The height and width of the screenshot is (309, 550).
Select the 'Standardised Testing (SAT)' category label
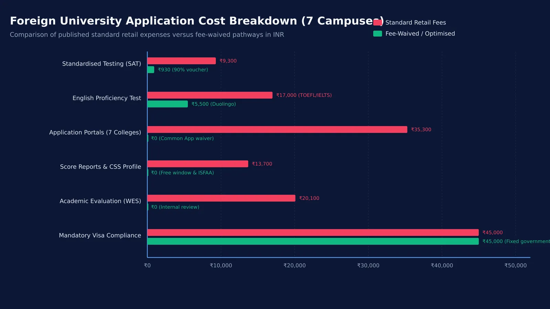click(101, 64)
